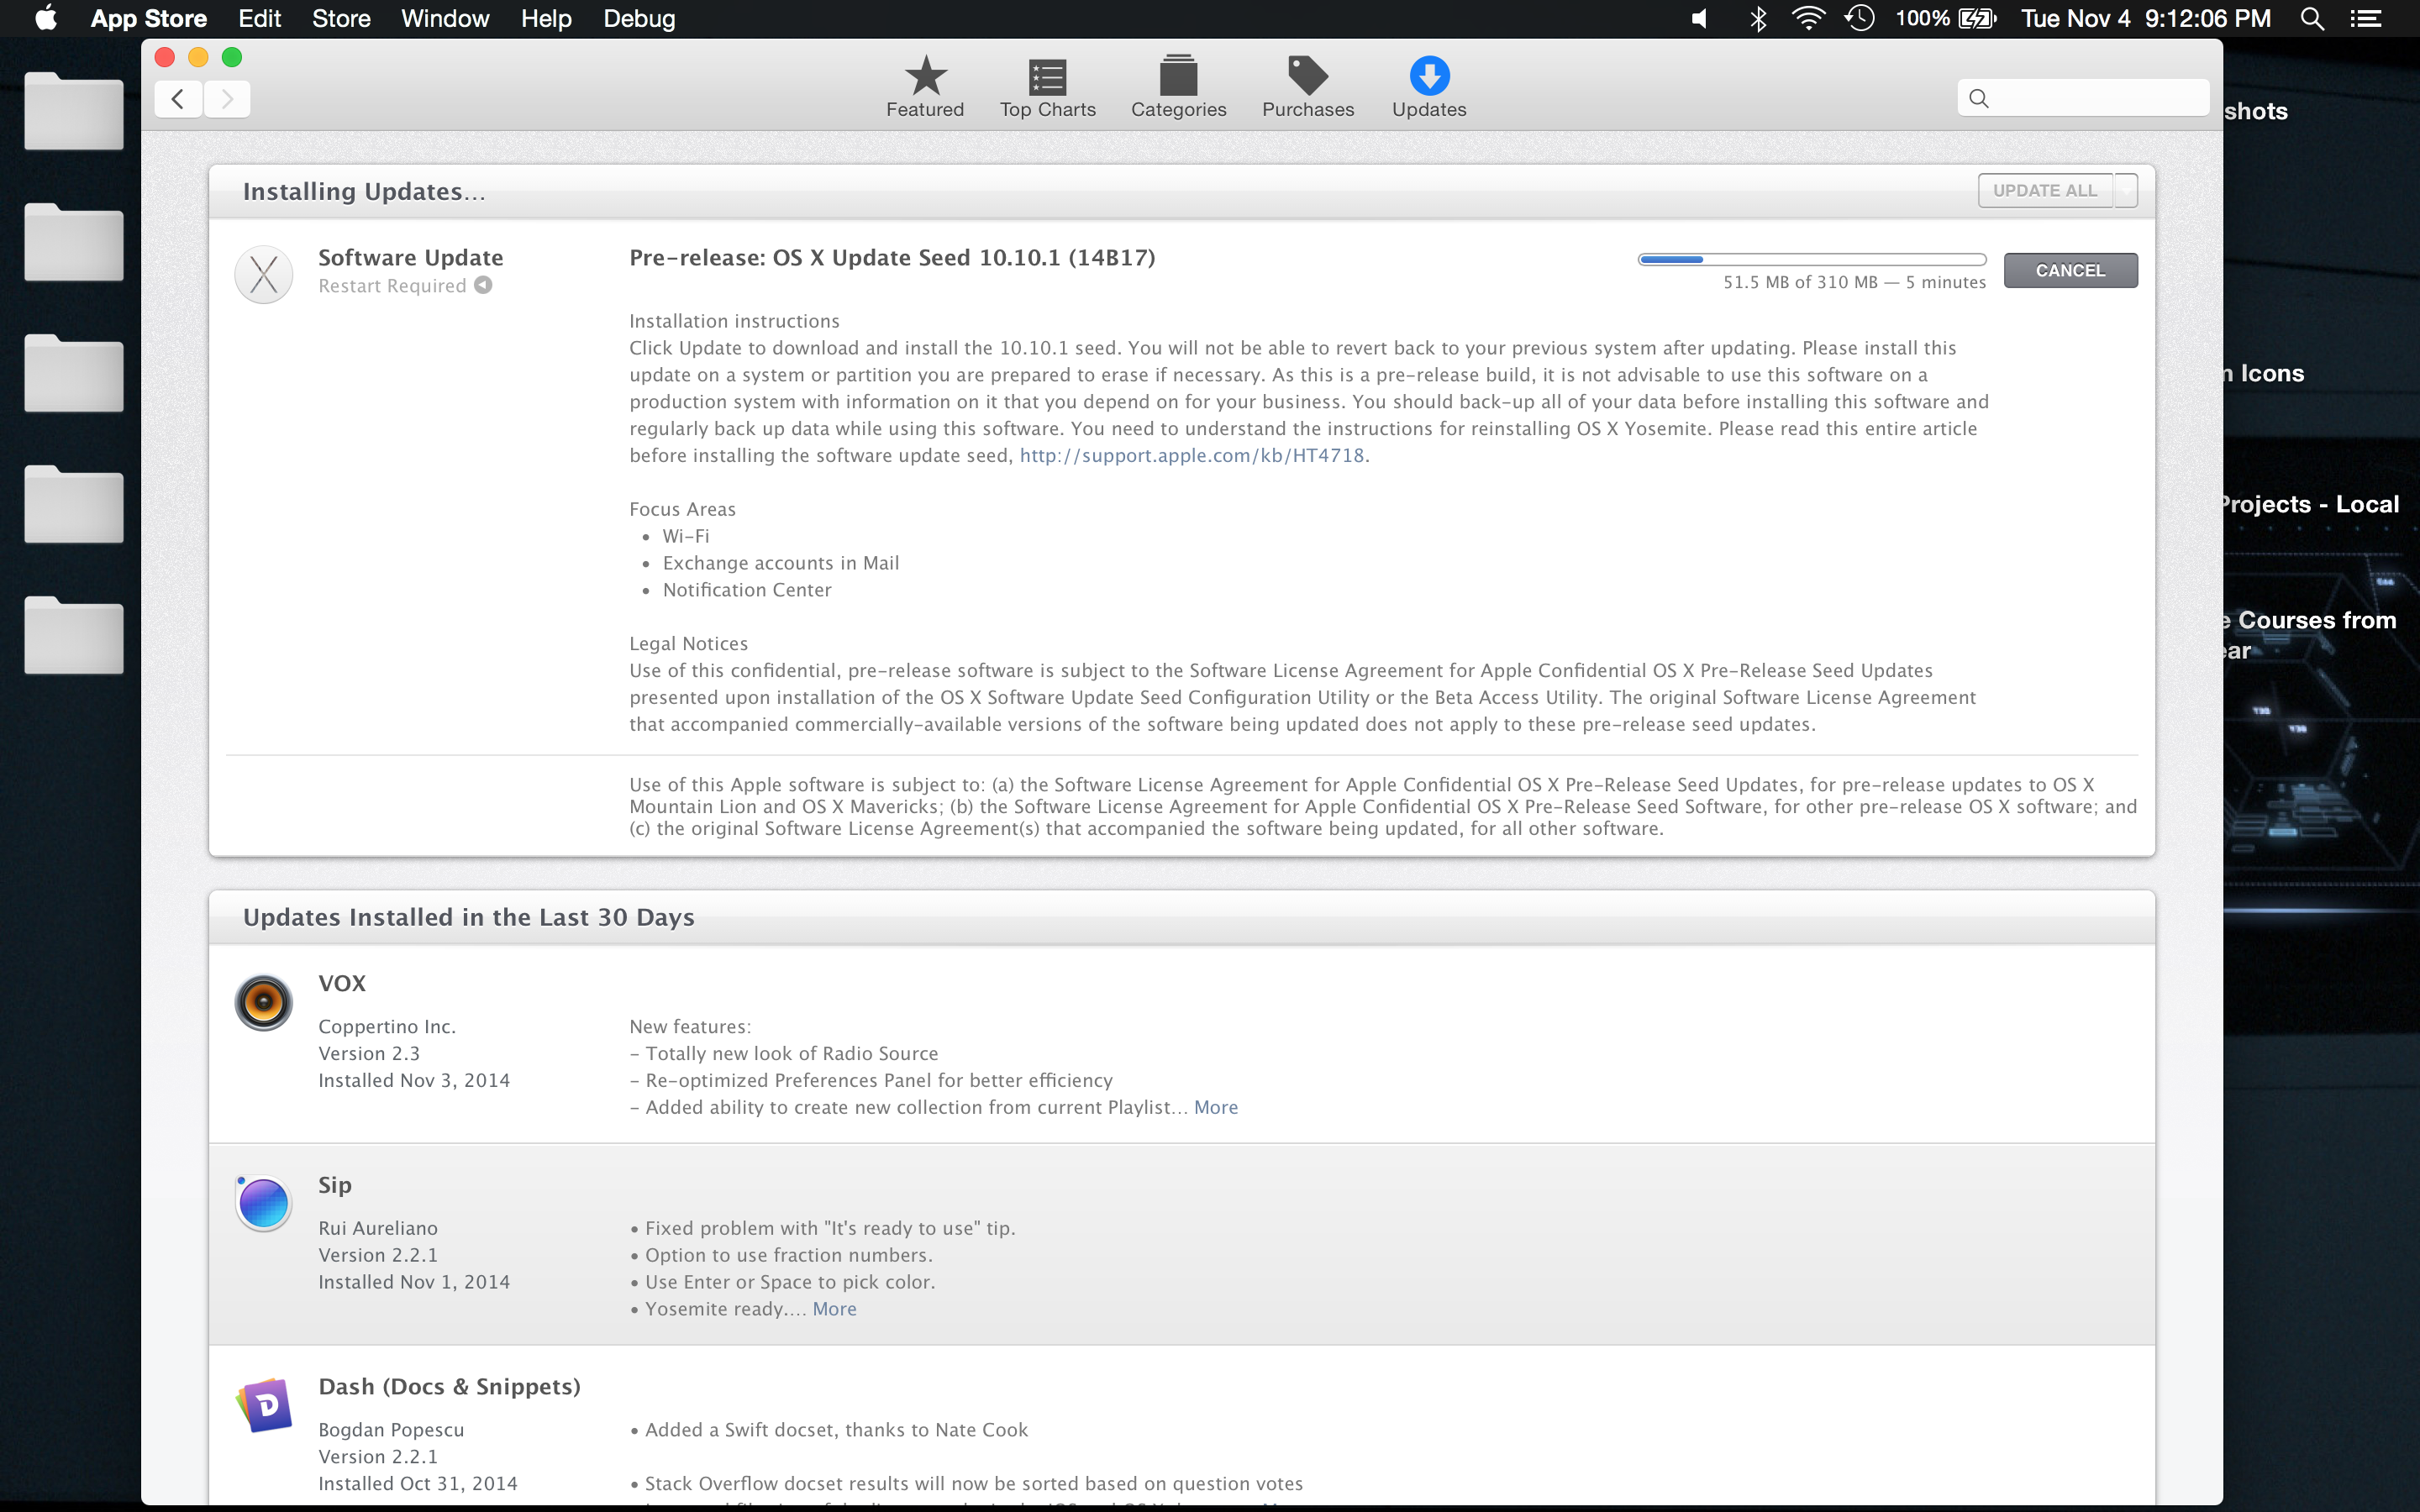Open the Store menu
This screenshot has width=2420, height=1512.
[341, 18]
